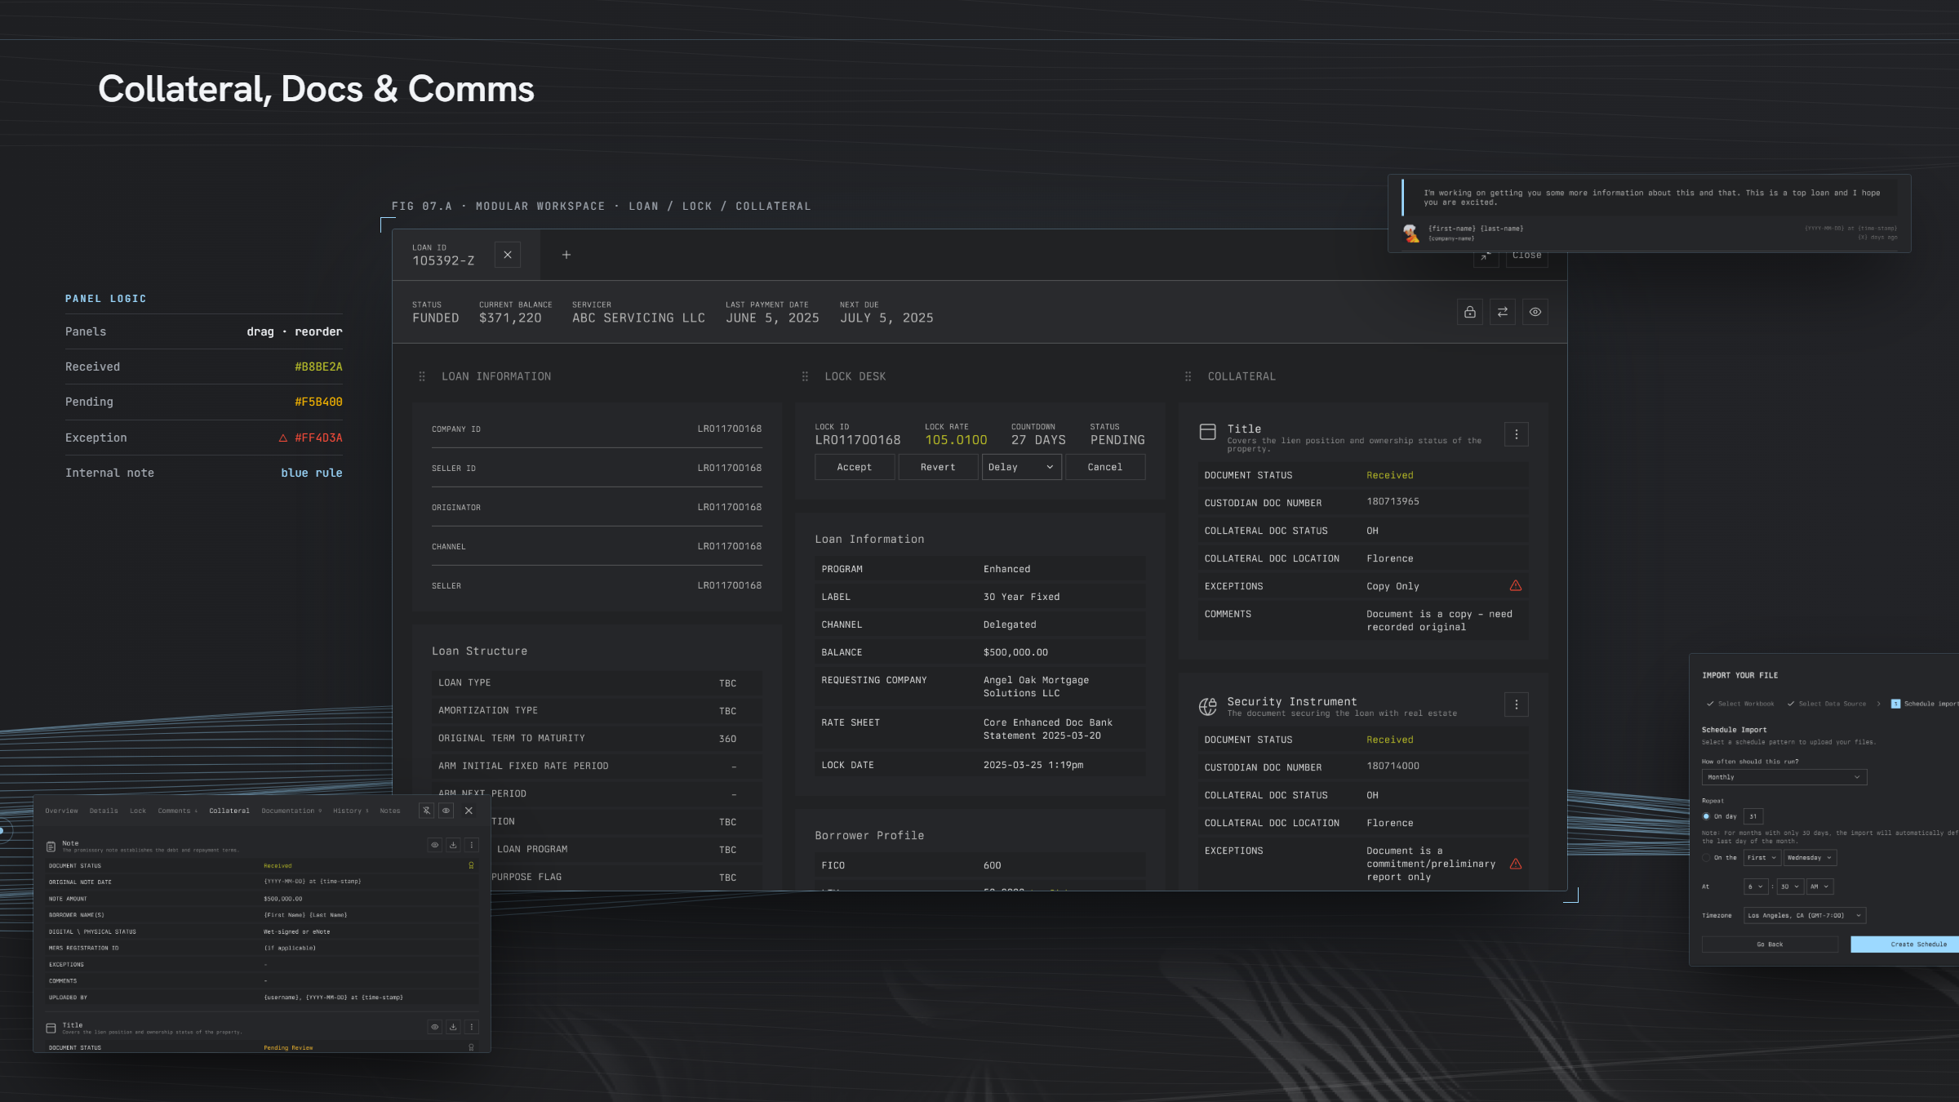Click the unpin icon in the small collateral window

(x=426, y=811)
